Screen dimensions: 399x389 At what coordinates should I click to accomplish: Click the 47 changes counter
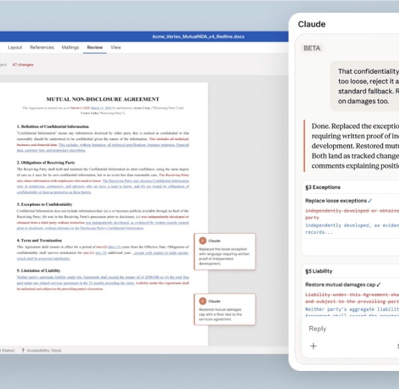tap(23, 65)
